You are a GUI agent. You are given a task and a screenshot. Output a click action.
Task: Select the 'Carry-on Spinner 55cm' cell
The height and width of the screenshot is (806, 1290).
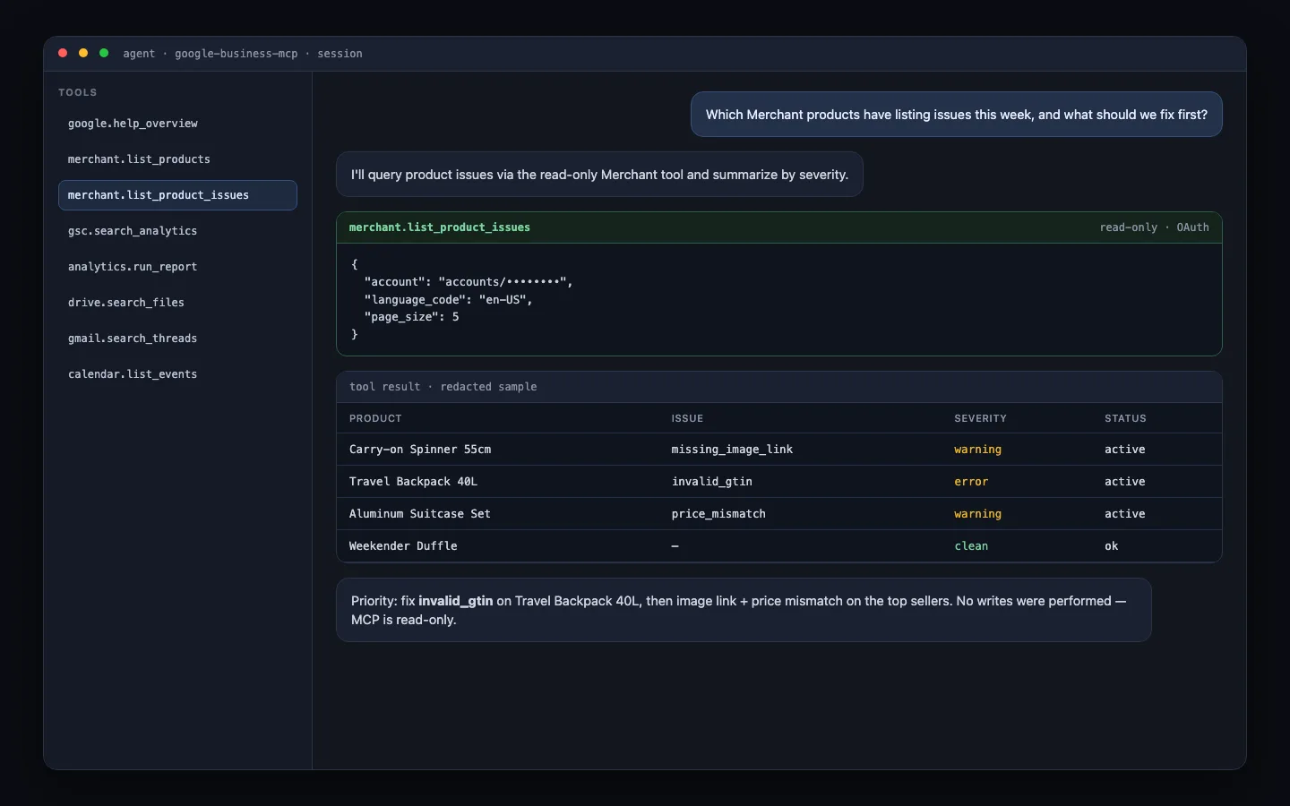click(x=420, y=450)
